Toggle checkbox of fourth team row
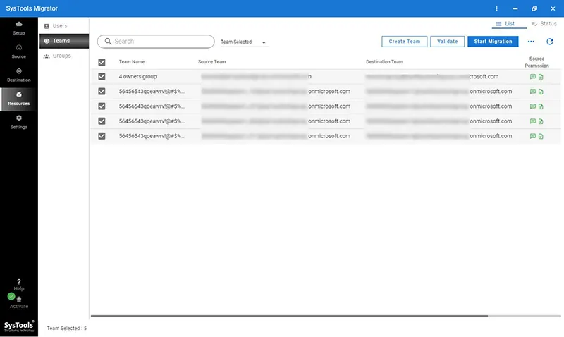Viewport: 564px width, 337px height. [x=102, y=121]
